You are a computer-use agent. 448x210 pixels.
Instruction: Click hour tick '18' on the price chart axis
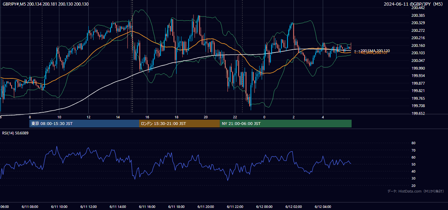tap(177, 117)
